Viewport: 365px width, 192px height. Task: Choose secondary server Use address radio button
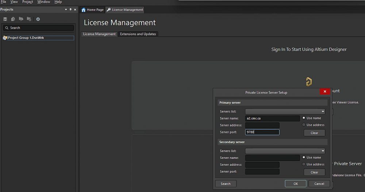click(304, 164)
